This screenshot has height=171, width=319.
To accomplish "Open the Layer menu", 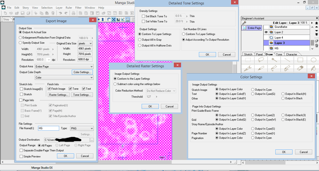I will pyautogui.click(x=59, y=8).
